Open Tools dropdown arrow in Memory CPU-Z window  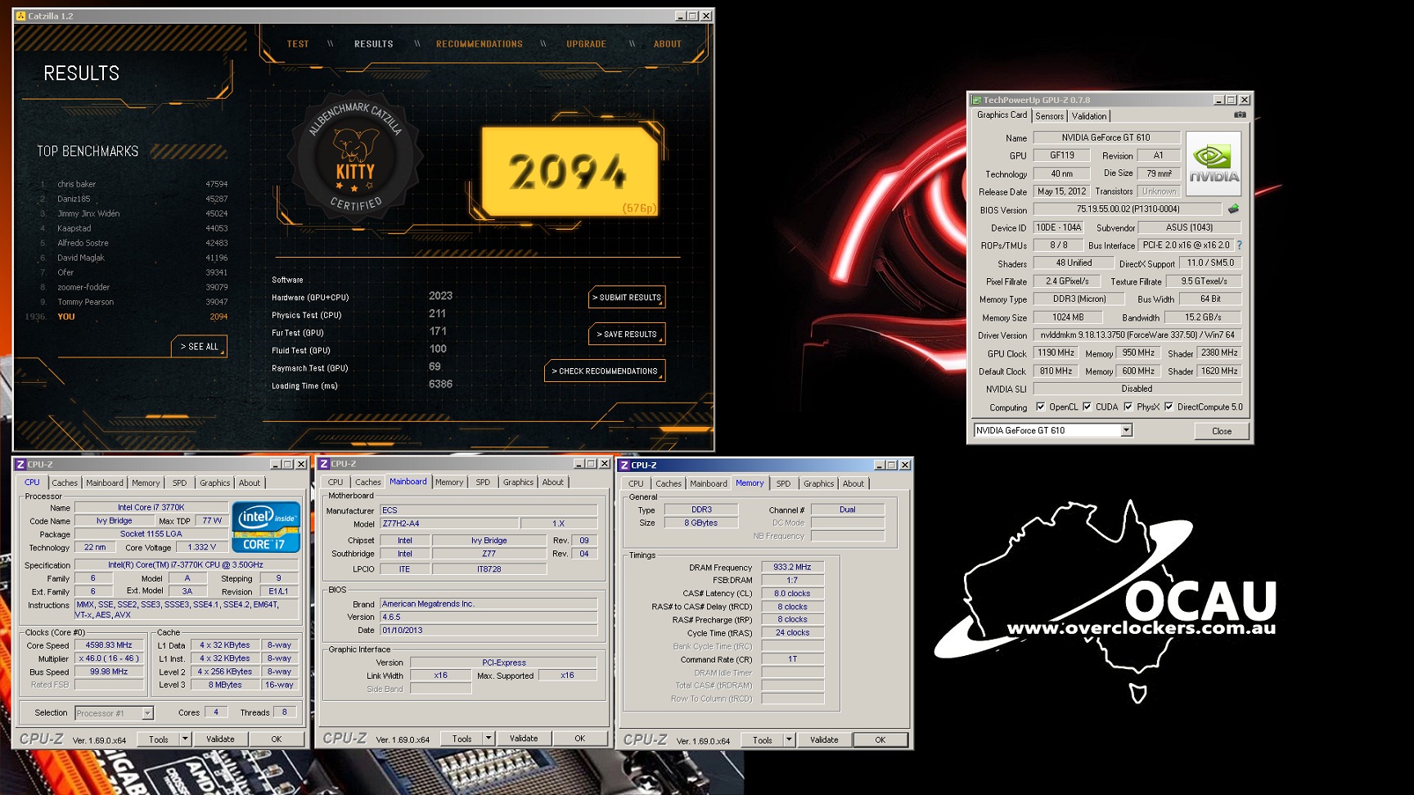[789, 739]
